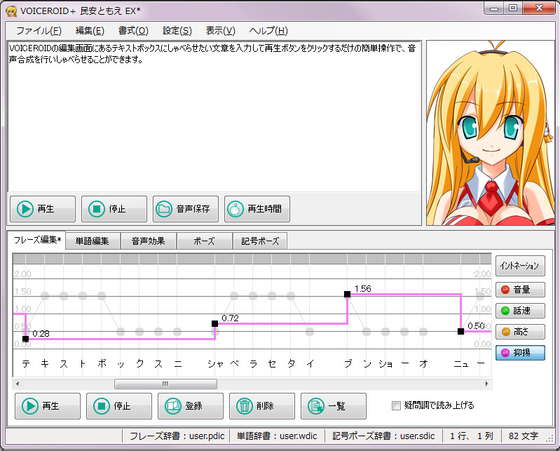The width and height of the screenshot is (560, 451).
Task: Open the ファイル(F) menu
Action: (39, 31)
